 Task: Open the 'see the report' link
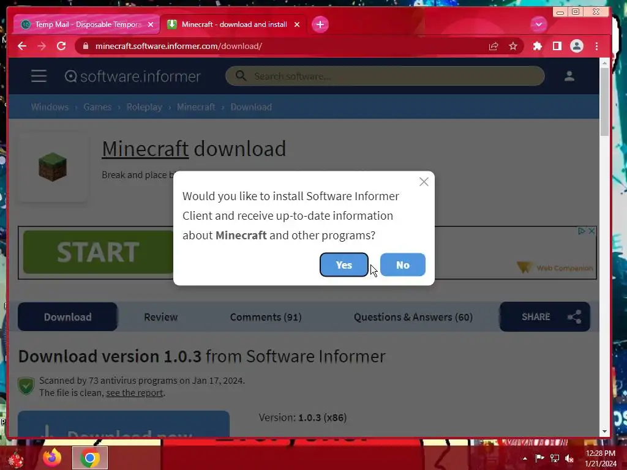[134, 393]
